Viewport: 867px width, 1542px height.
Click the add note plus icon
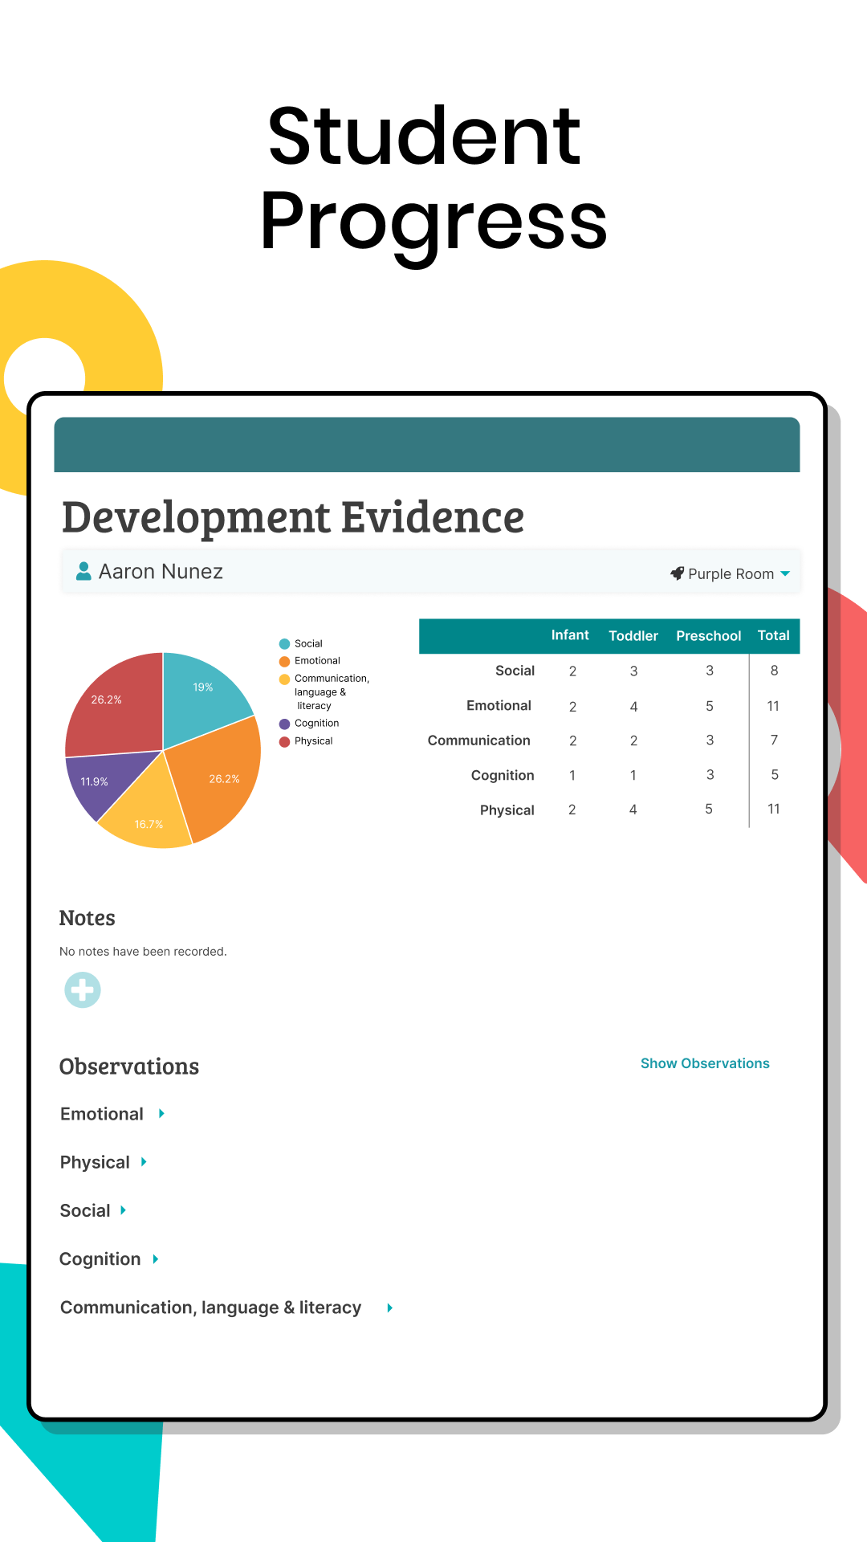click(x=83, y=989)
